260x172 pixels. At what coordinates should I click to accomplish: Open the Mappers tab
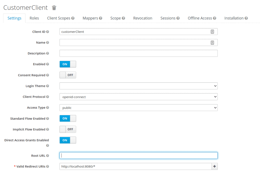click(x=92, y=18)
